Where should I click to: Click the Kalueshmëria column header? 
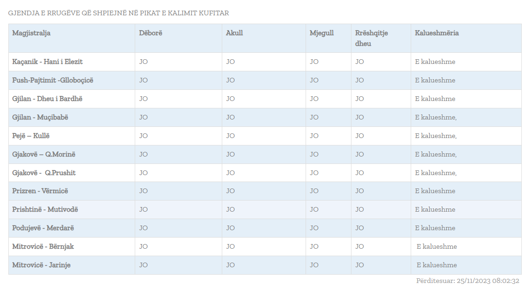tap(437, 33)
